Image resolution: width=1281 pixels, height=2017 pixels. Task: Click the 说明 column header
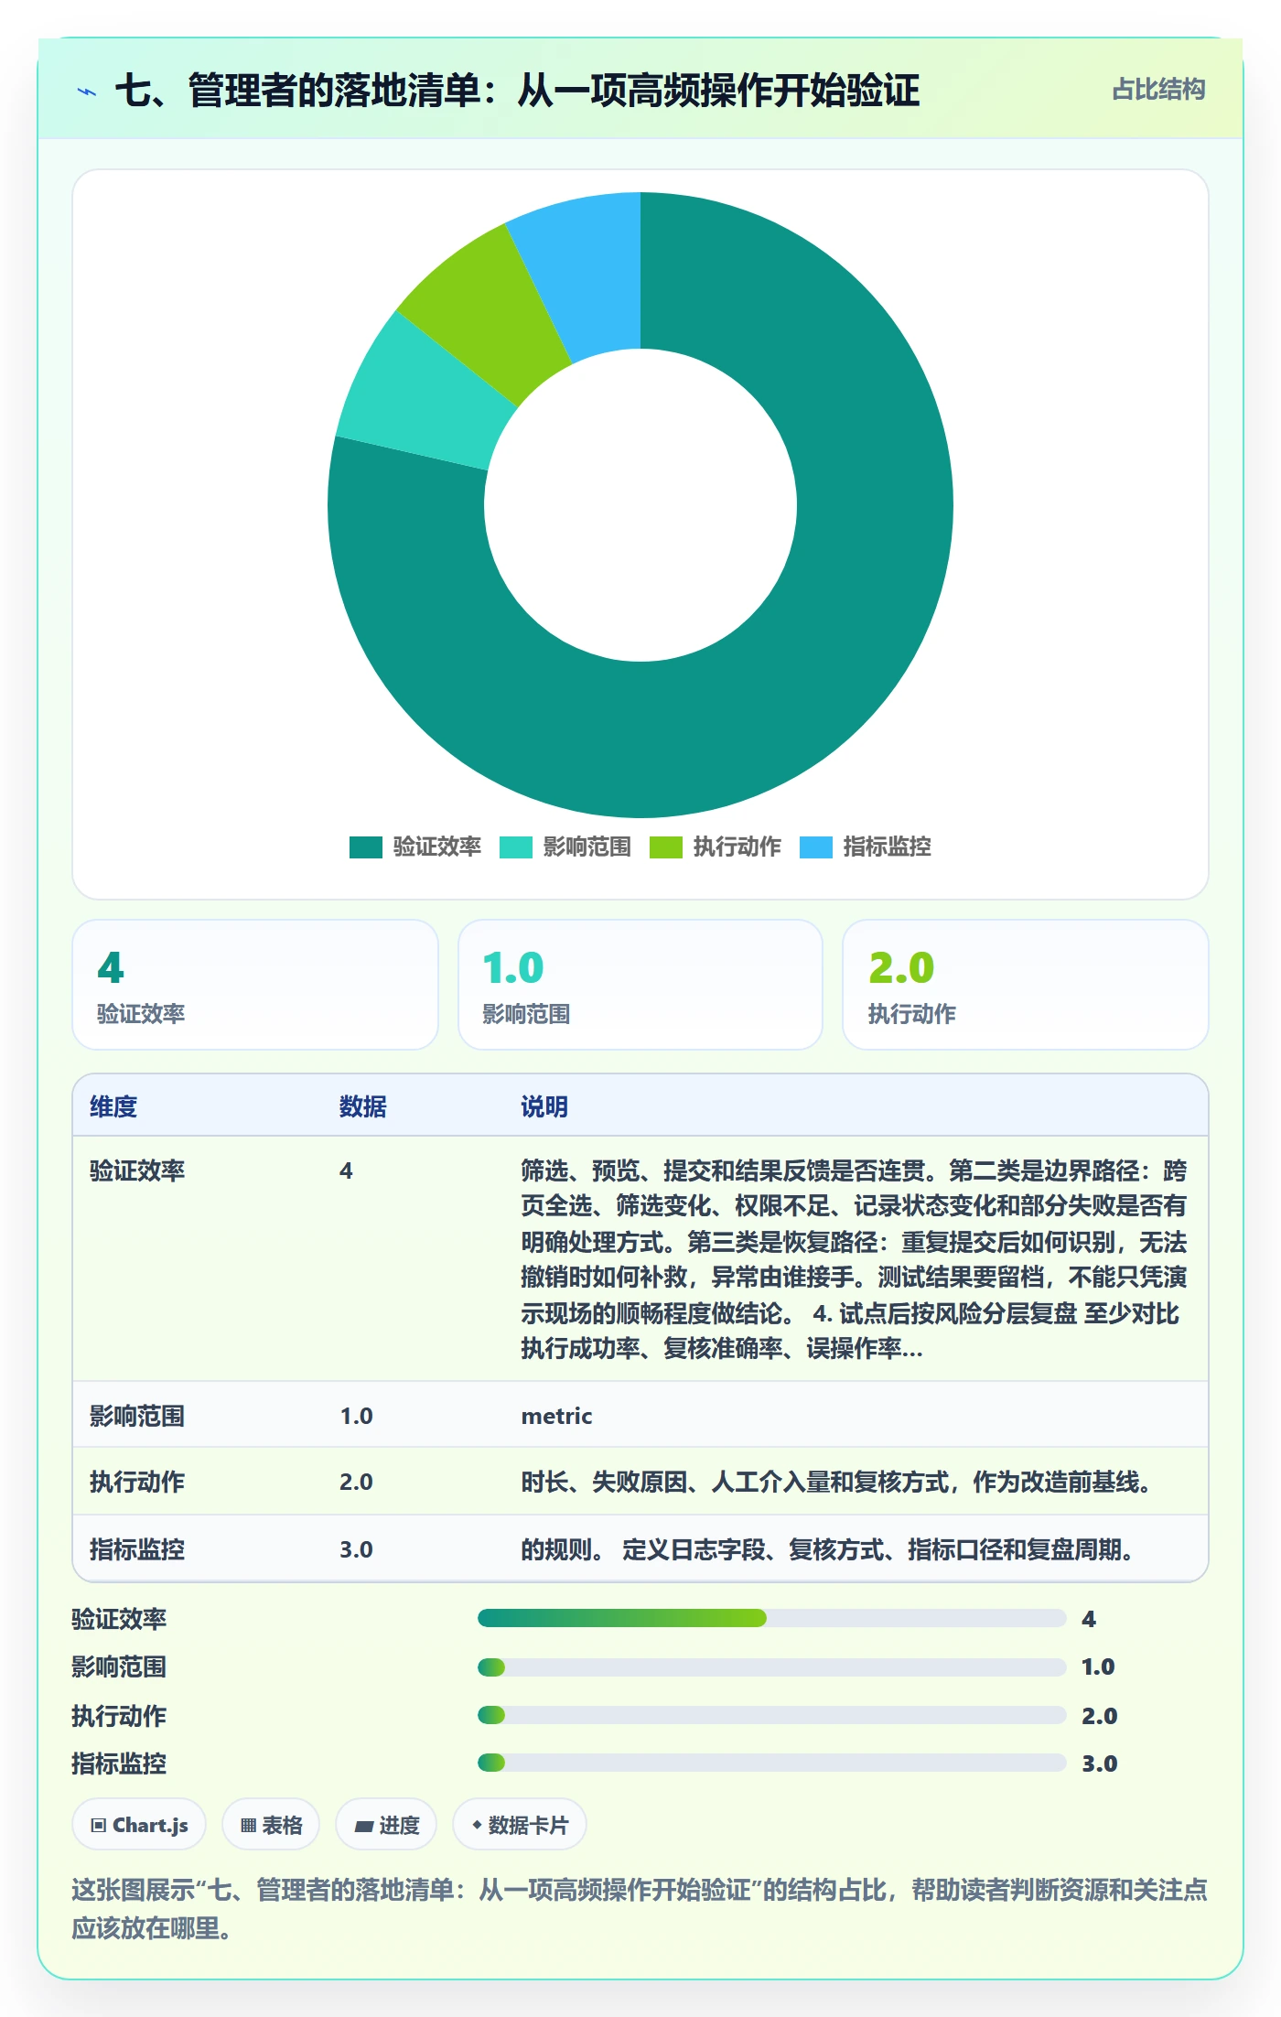click(x=544, y=1106)
